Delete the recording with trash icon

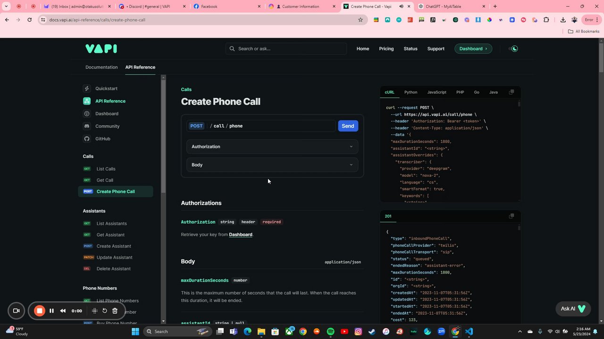(x=115, y=311)
